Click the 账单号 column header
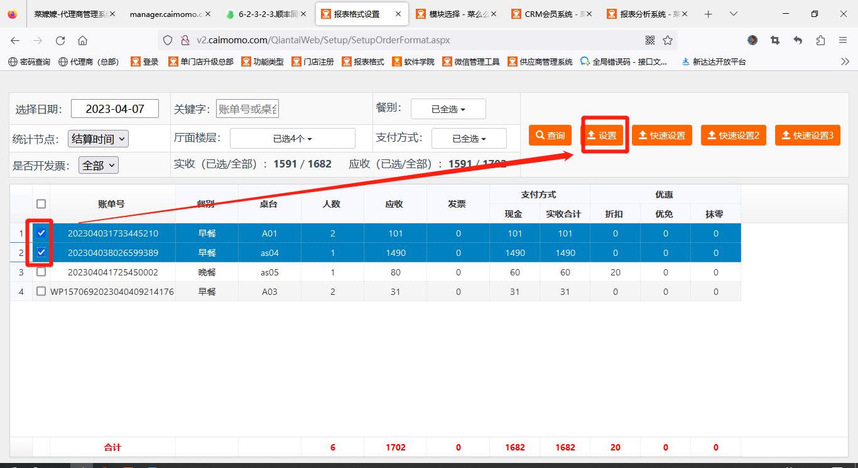 click(112, 204)
